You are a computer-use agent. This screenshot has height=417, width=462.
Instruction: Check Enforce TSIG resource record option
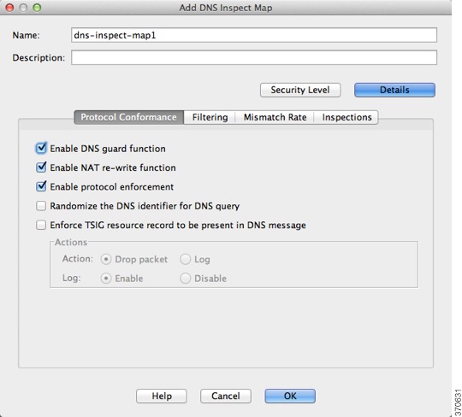pyautogui.click(x=41, y=225)
